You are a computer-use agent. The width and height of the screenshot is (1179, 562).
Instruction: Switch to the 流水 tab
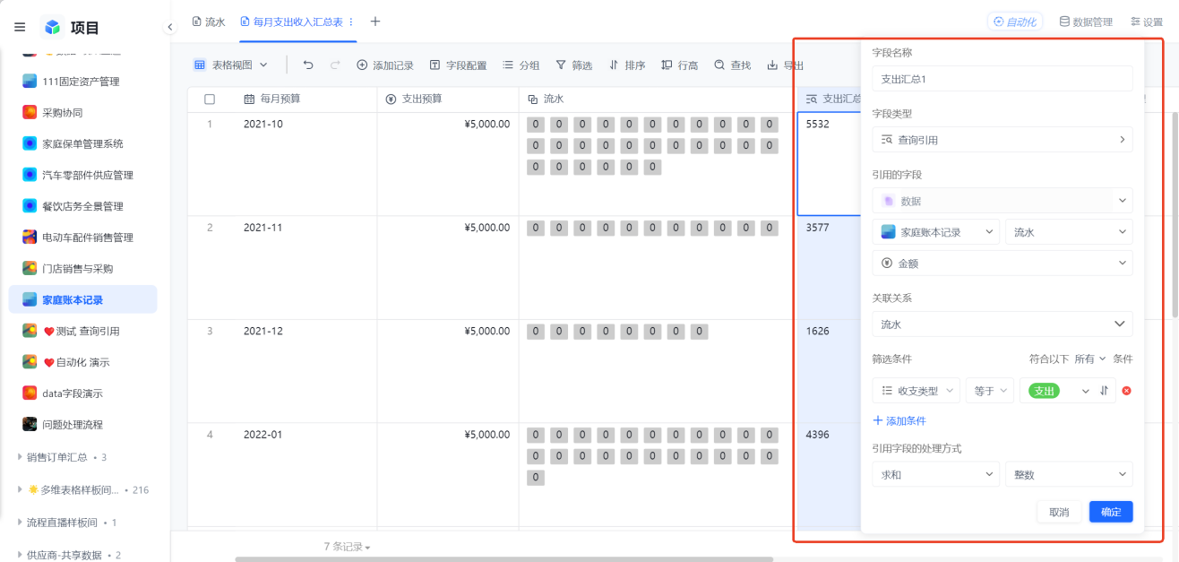(x=209, y=22)
